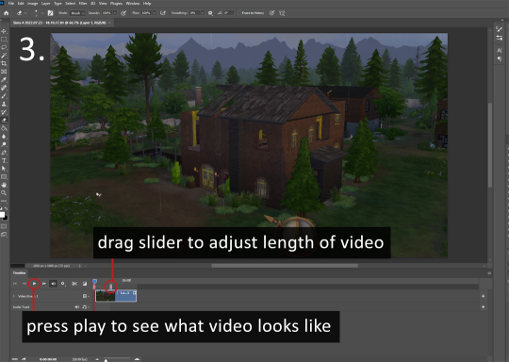The width and height of the screenshot is (509, 362).
Task: Toggle symmetry paint options icon
Action: 282,13
